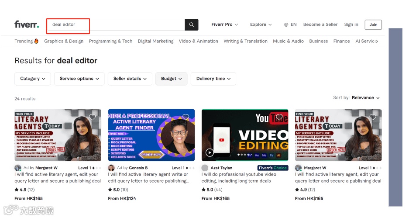Click the search magnifier button
The width and height of the screenshot is (409, 218).
click(192, 24)
